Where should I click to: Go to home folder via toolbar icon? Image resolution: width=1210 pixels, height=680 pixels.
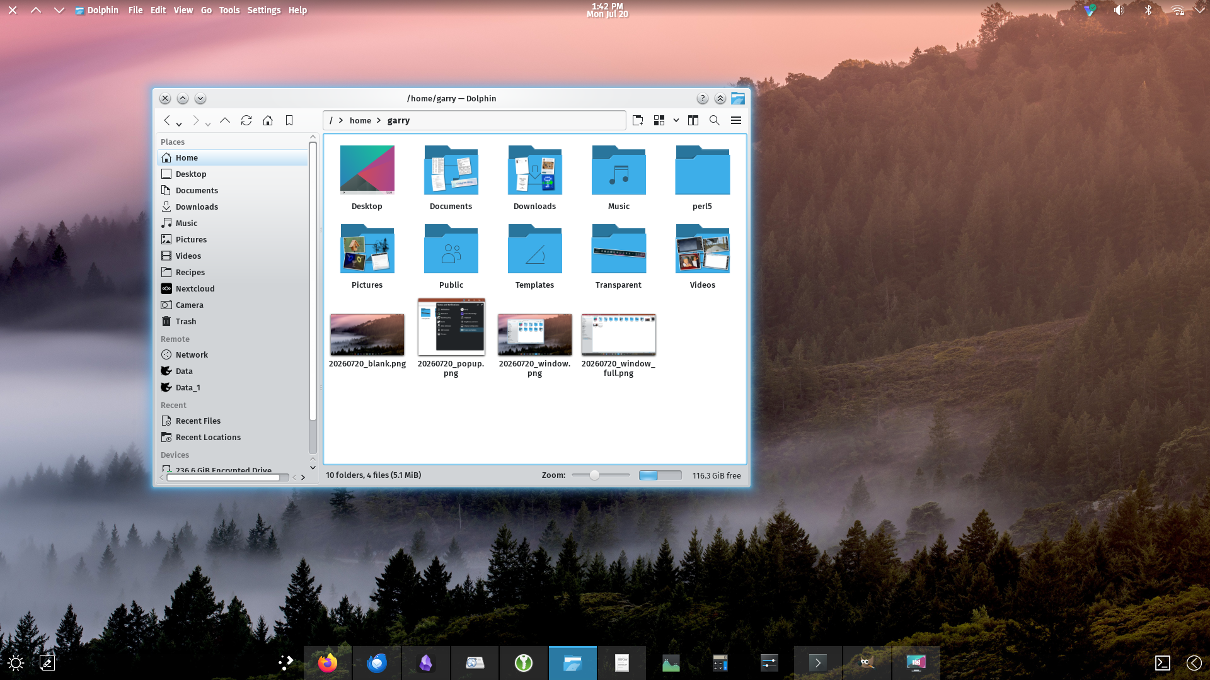coord(268,120)
